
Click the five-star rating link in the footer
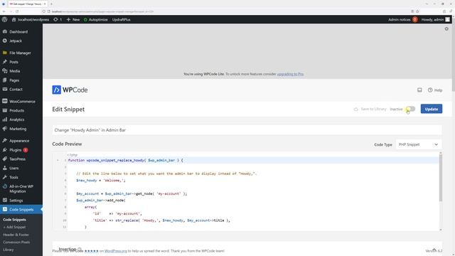92,251
